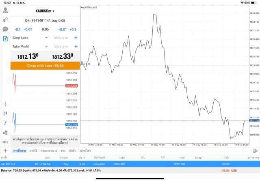Open the XAUUSDm symbol dropdown
Screen dimensions: 260x181
45,11
